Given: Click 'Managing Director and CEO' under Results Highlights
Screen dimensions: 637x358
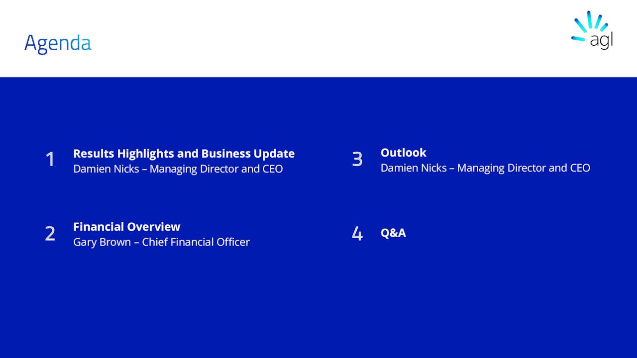Looking at the screenshot, I should [216, 169].
